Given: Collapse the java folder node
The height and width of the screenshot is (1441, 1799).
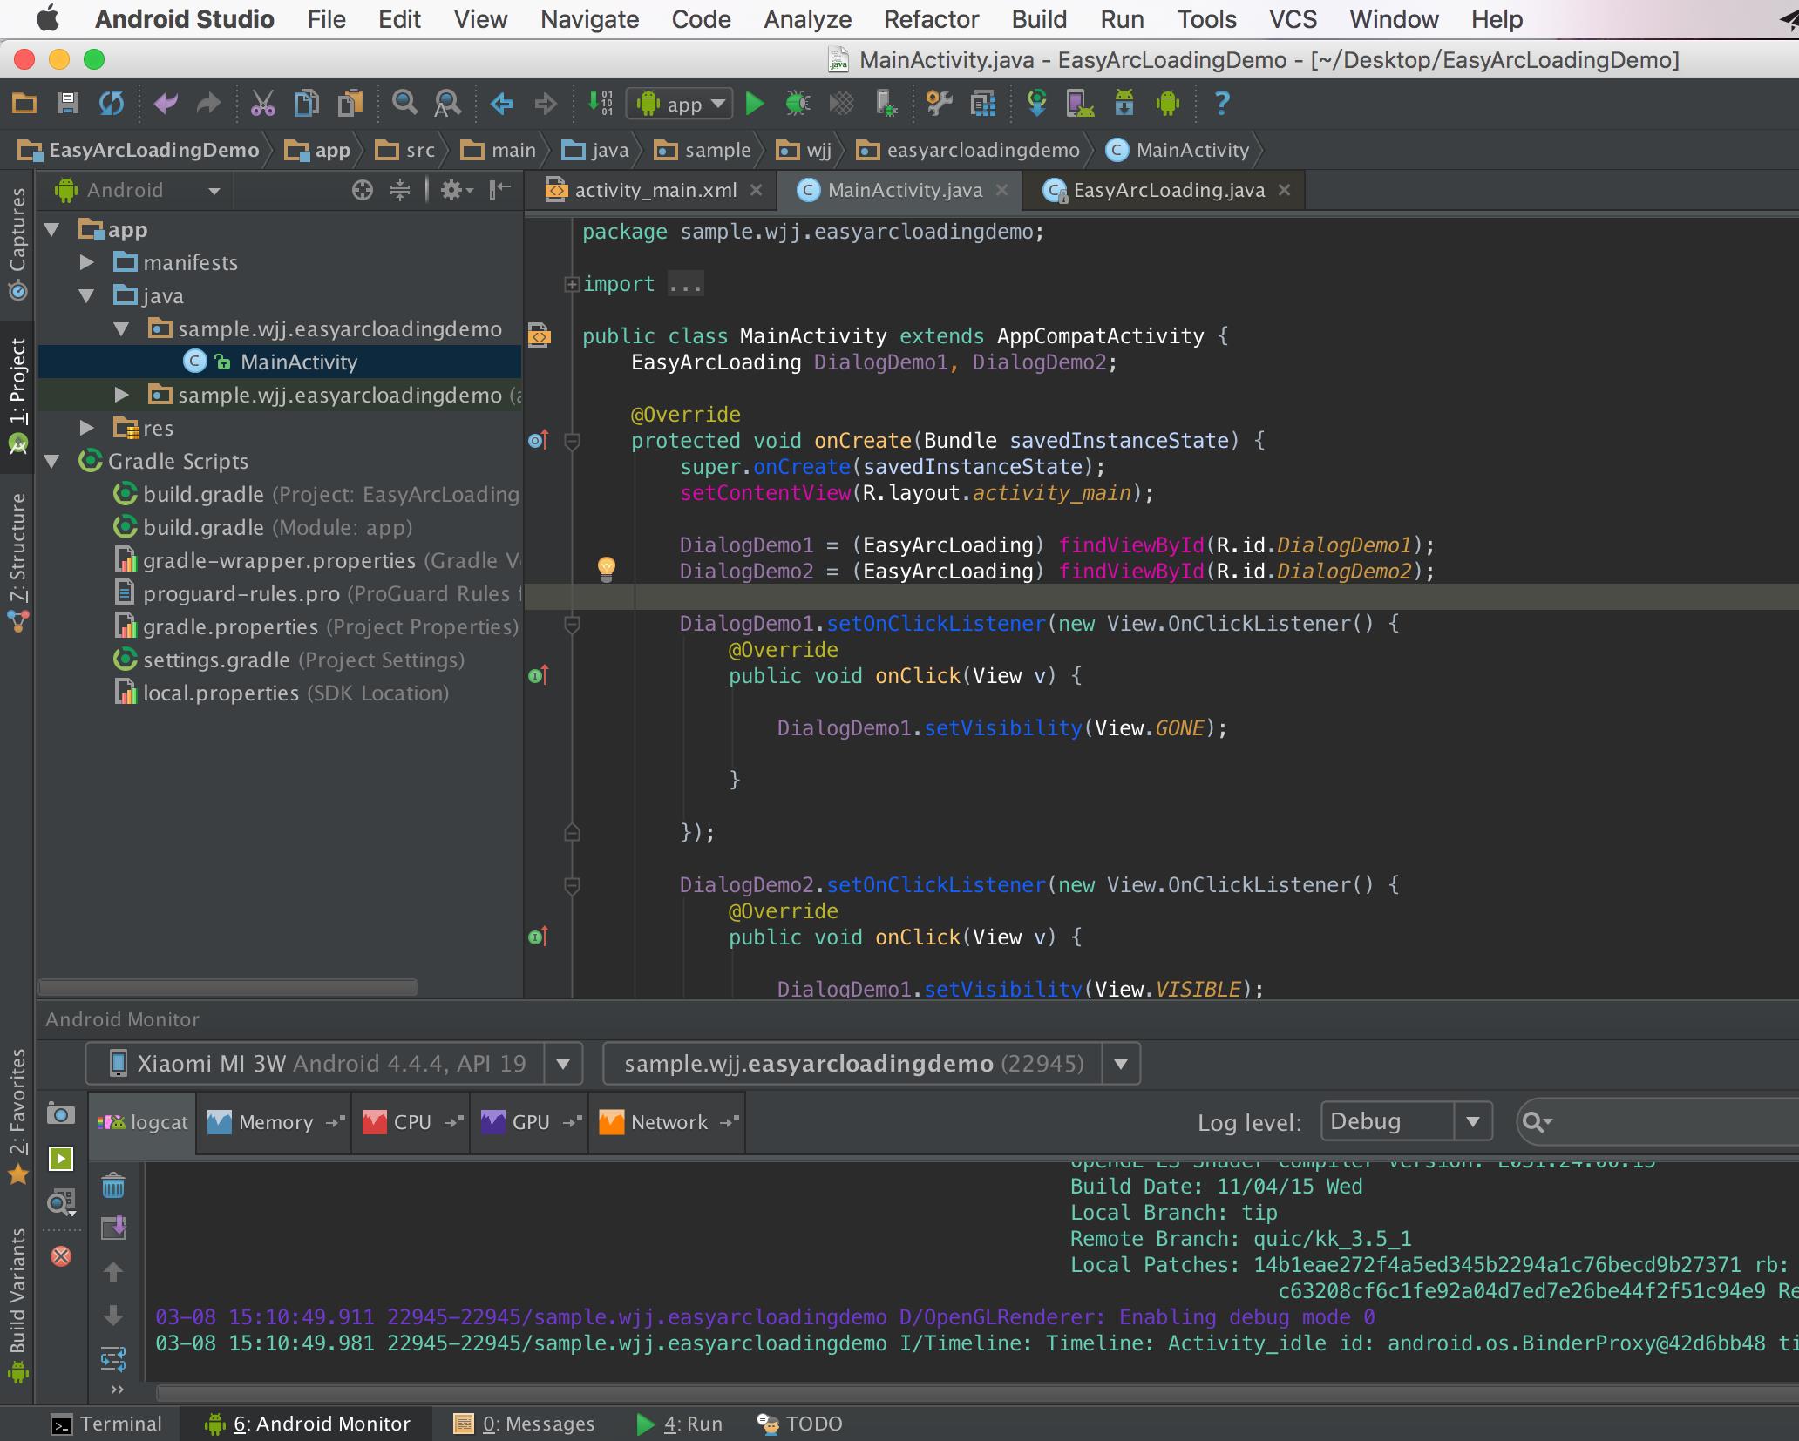Looking at the screenshot, I should pos(86,296).
